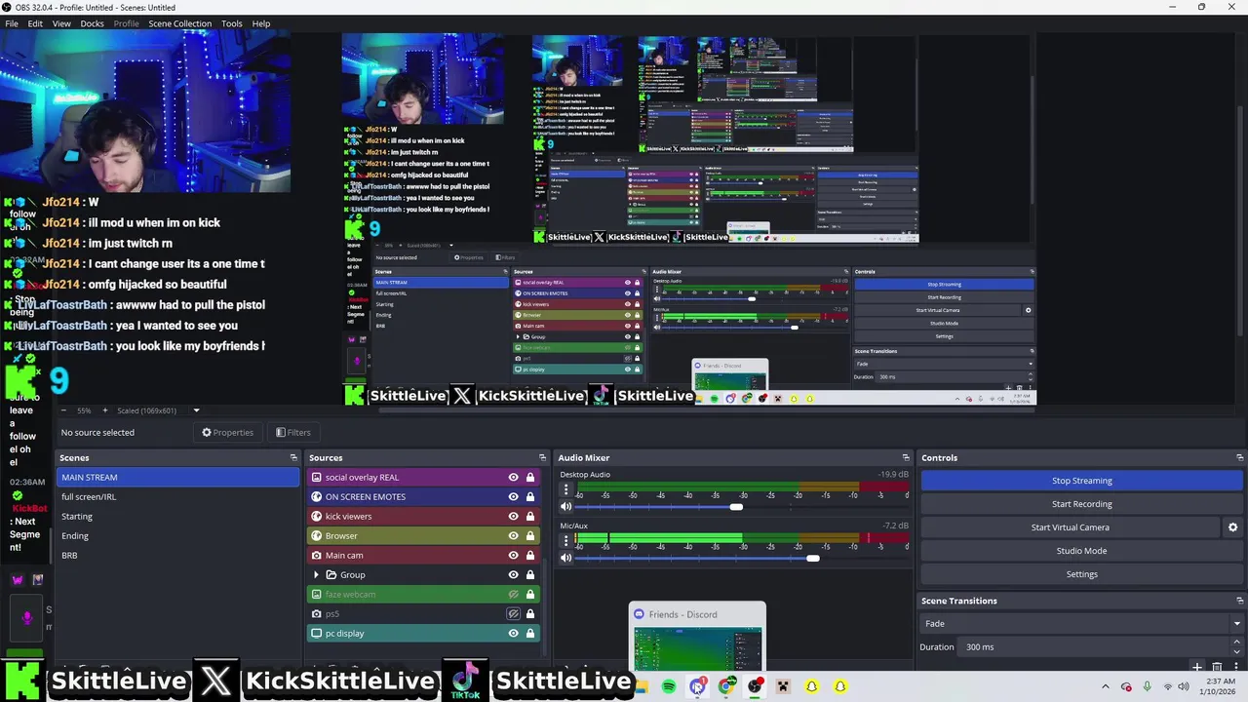The image size is (1248, 702).
Task: Toggle visibility of the Browser source
Action: point(513,536)
